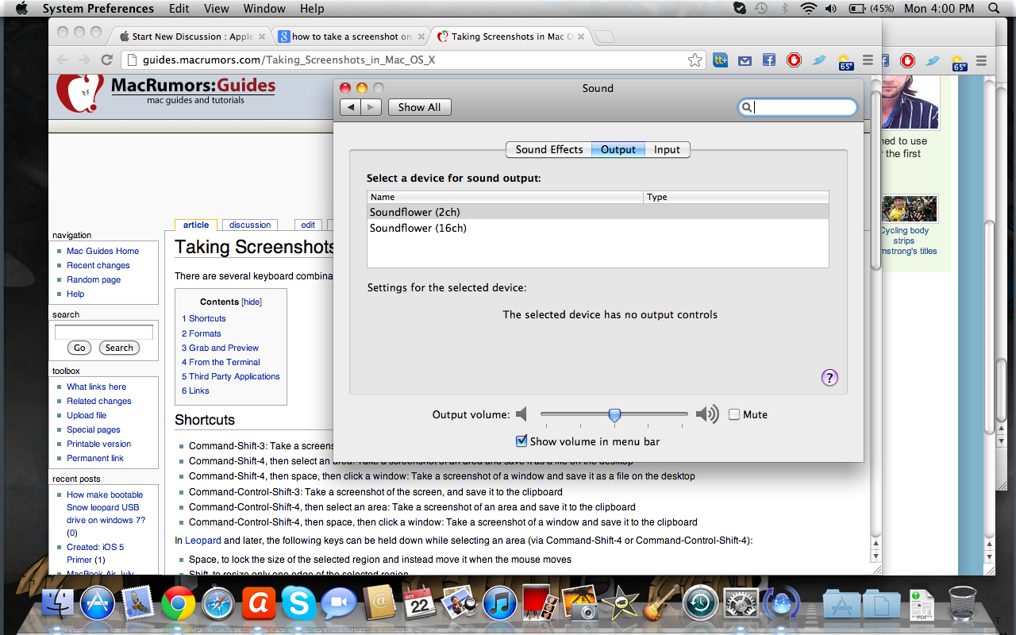
Task: Open the Apple menu
Action: (21, 9)
